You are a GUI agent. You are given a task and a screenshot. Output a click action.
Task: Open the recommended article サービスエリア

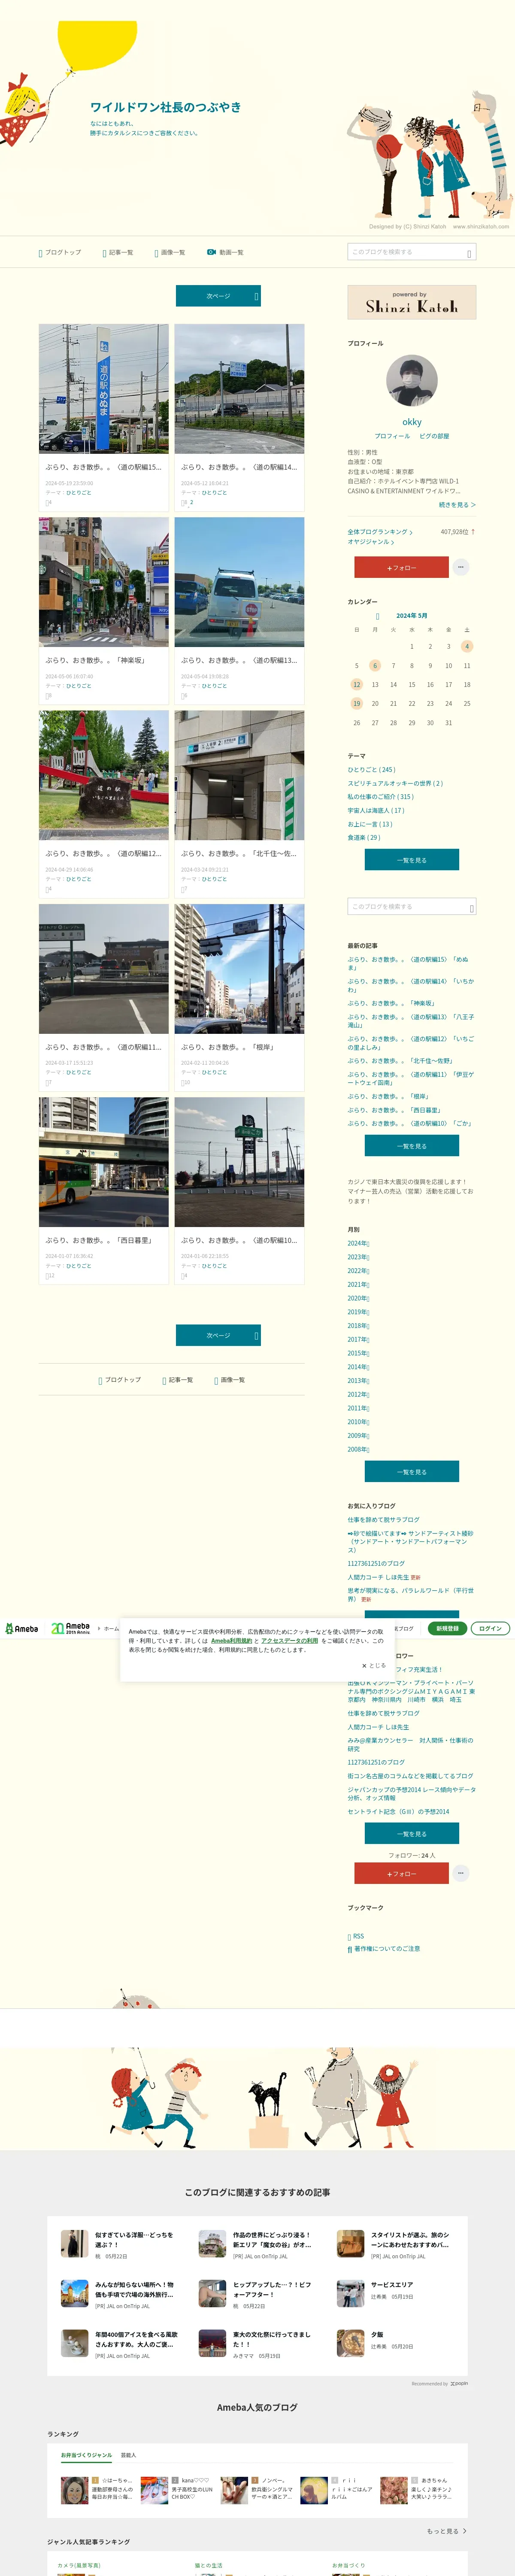coord(392,2285)
